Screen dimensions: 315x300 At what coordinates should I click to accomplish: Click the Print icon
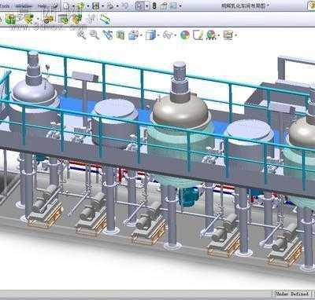point(110,5)
